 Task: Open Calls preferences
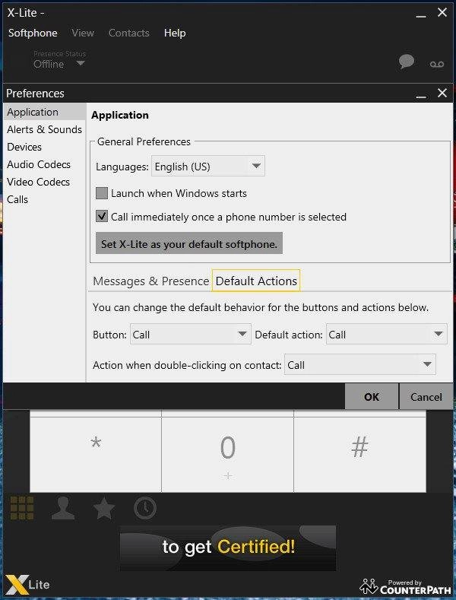(x=44, y=199)
